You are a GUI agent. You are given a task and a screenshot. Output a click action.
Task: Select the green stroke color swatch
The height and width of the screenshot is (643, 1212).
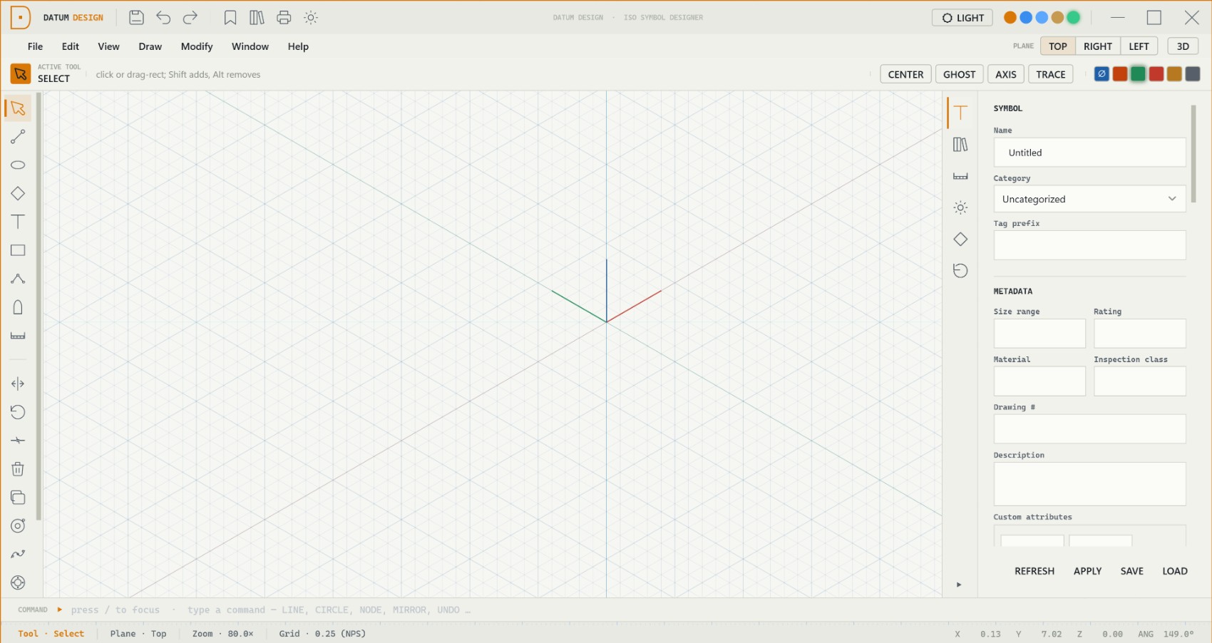tap(1138, 74)
